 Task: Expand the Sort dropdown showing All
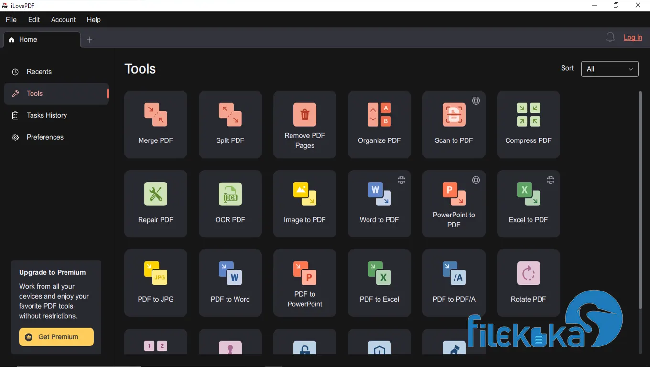610,69
